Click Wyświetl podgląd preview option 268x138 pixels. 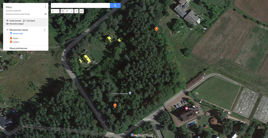15,24
